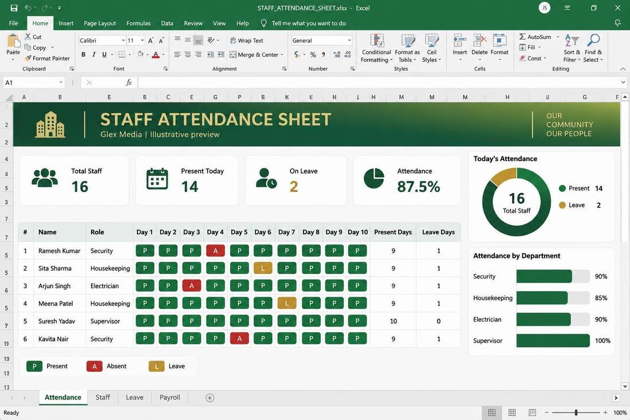The height and width of the screenshot is (420, 630).
Task: Click red Absent cell for Ramesh Kumar Day 4
Action: pos(215,251)
